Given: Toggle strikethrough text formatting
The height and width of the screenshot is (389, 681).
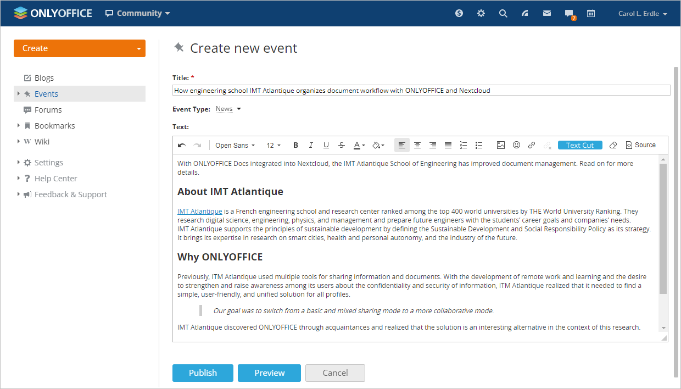Looking at the screenshot, I should click(x=342, y=145).
